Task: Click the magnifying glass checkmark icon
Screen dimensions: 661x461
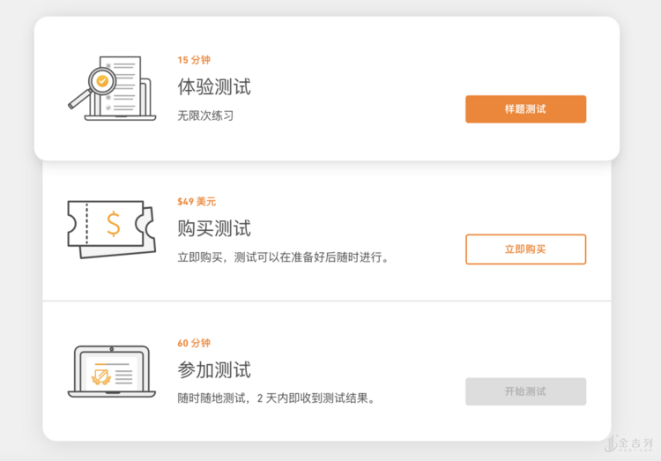Action: click(102, 81)
